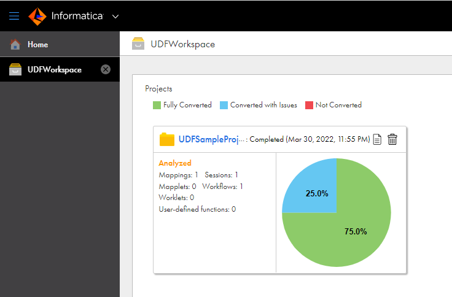This screenshot has width=452, height=297.
Task: Select the UDFWorkspace sidebar tab
Action: [x=60, y=69]
